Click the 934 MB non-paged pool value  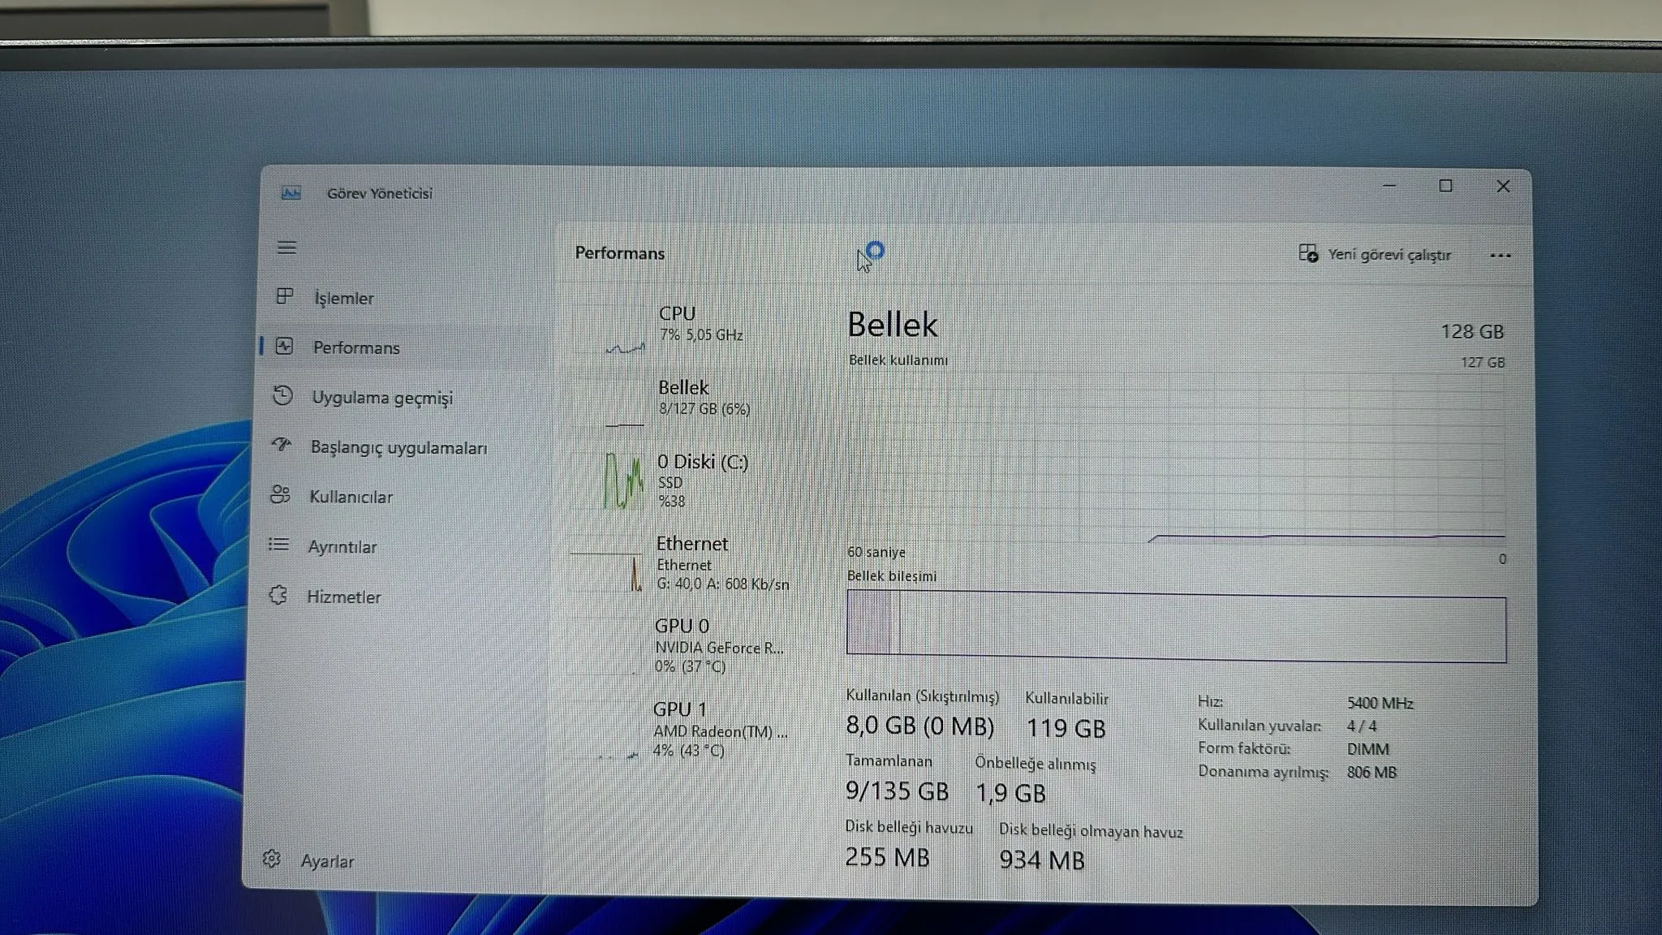[1041, 859]
